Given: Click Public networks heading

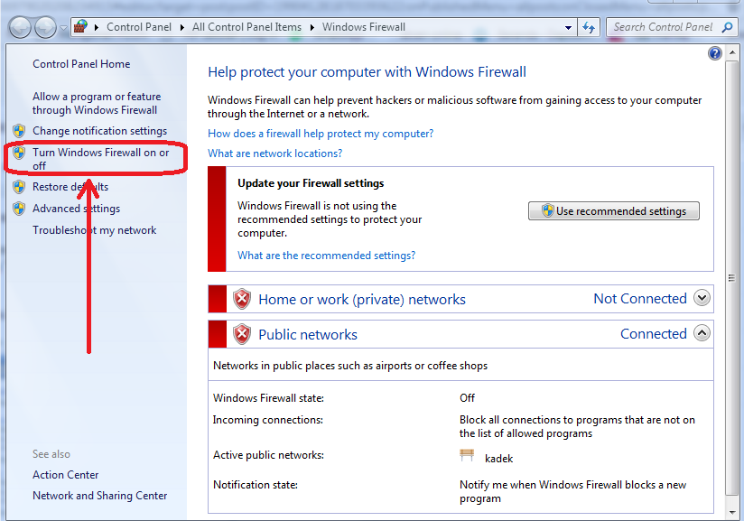Looking at the screenshot, I should [308, 334].
